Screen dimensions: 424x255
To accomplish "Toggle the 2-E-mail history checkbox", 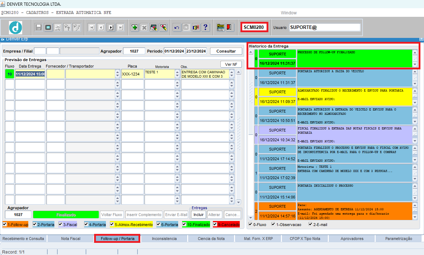I will coord(311,224).
